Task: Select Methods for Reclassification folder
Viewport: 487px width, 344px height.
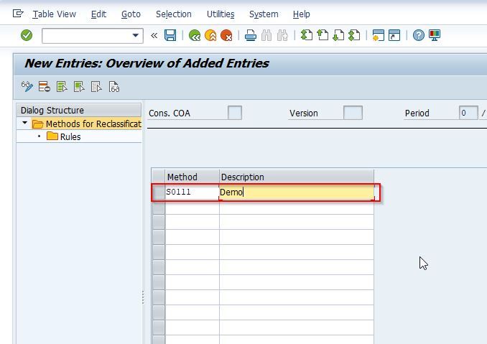Action: point(87,124)
